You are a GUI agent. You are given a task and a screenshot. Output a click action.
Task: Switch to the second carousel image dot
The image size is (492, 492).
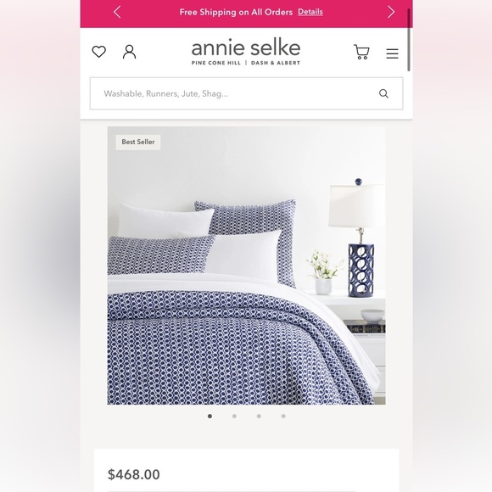[234, 416]
